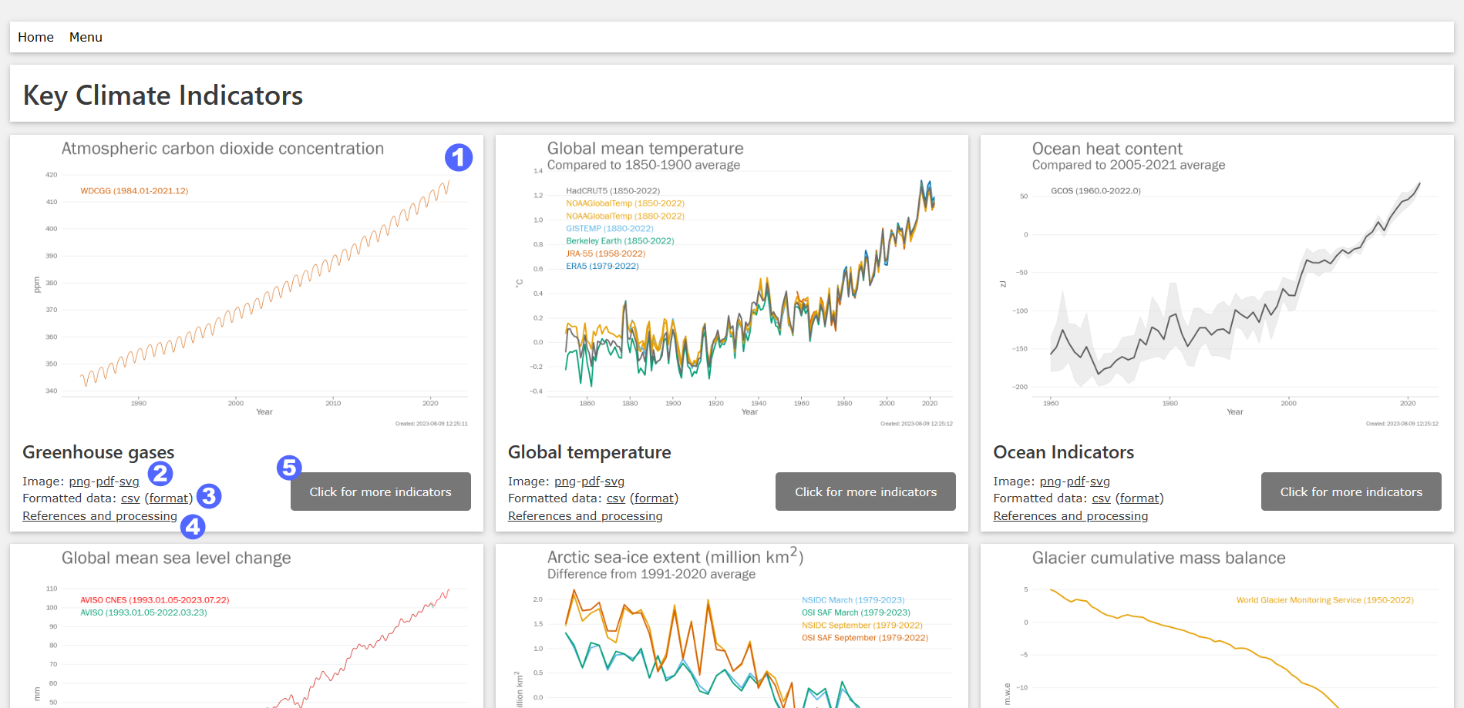Select the NSIDC March (1979-2023) legend label
Image resolution: width=1464 pixels, height=708 pixels.
853,600
